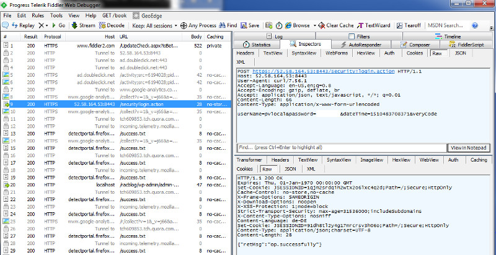Viewport: 496px width, 255px height.
Task: Switch to the FiddlerScript tab
Action: (467, 45)
